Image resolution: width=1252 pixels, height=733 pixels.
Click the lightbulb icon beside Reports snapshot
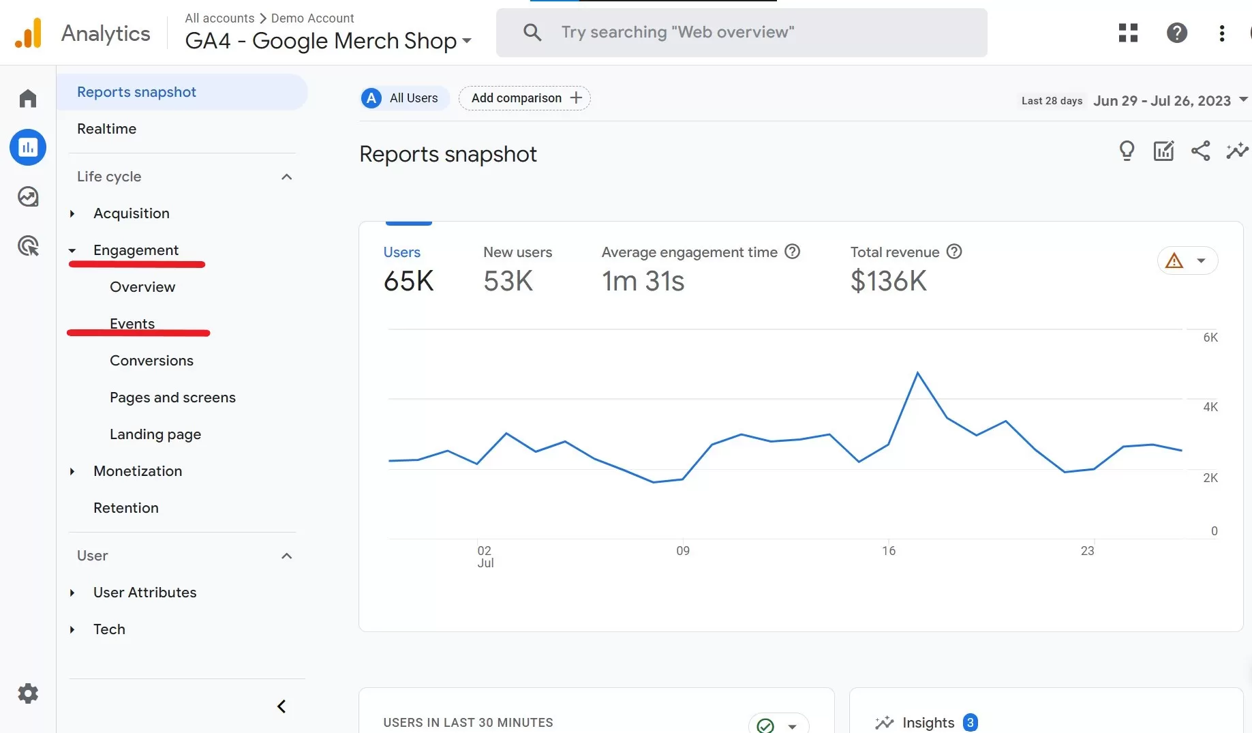[x=1127, y=151]
